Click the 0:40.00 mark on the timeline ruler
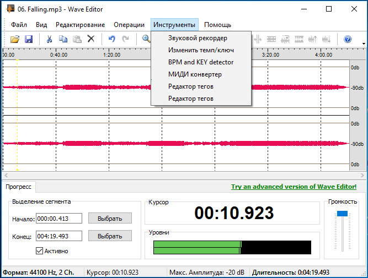Image resolution: width=368 pixels, height=278 pixels. [58, 55]
